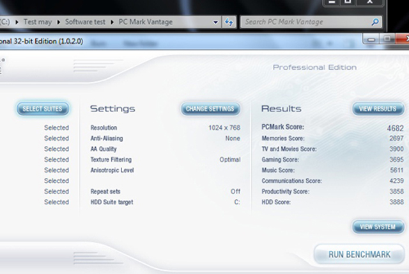This screenshot has height=274, width=409.
Task: Expand arrow after Software test breadcrumb
Action: (112, 22)
